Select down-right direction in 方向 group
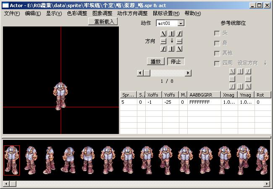The height and width of the screenshot is (189, 273). [179, 49]
